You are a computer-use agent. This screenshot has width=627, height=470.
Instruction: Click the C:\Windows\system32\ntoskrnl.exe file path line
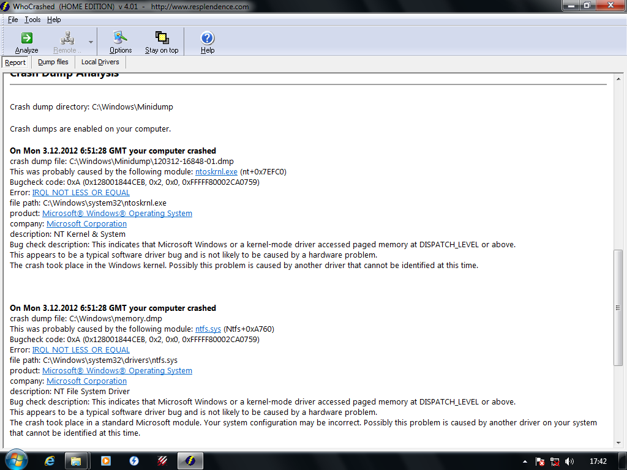[88, 203]
